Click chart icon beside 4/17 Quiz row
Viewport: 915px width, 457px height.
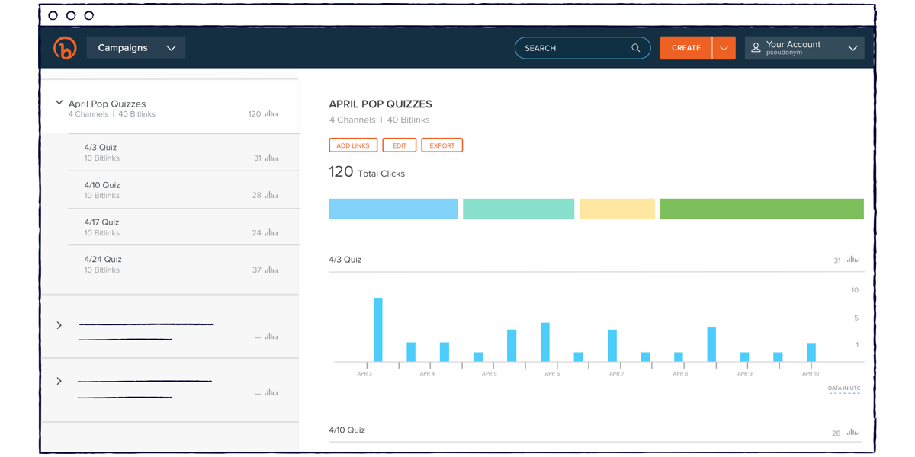(x=271, y=232)
